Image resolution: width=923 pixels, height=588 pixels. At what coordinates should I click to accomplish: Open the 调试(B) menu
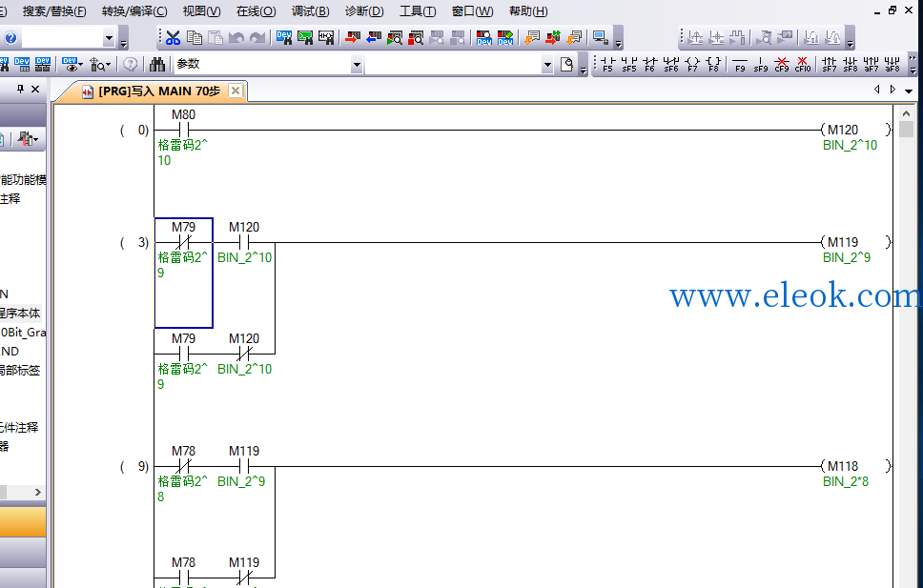point(310,11)
